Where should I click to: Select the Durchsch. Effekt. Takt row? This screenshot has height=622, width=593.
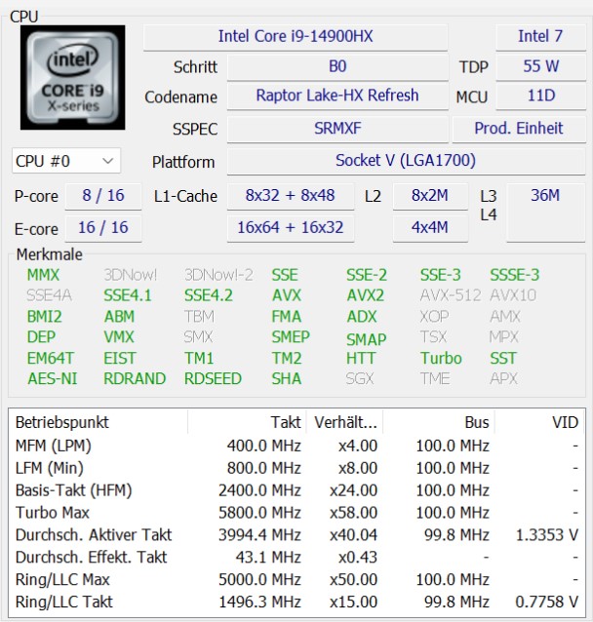pyautogui.click(x=296, y=558)
